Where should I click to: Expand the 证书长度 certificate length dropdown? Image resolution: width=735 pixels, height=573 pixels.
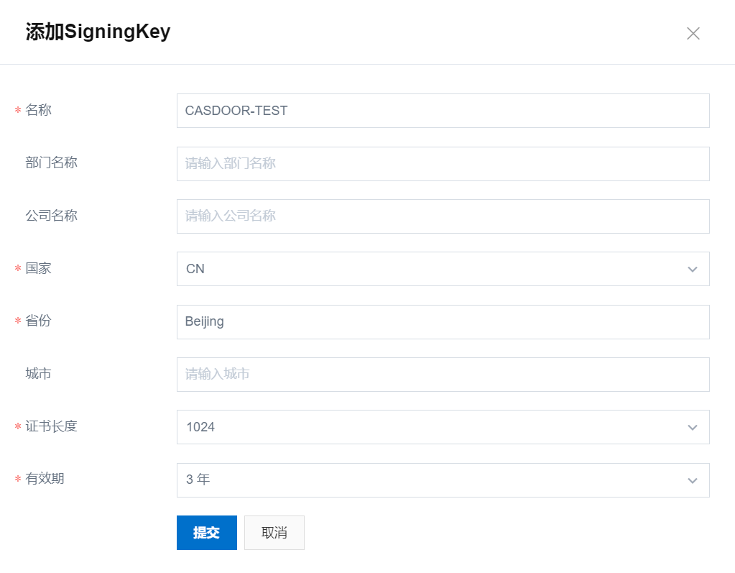point(442,427)
